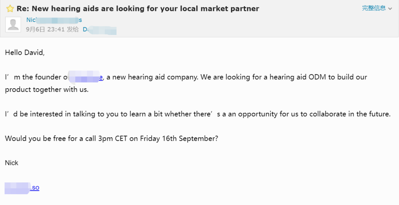Click the Would you be free sentence

(111, 139)
